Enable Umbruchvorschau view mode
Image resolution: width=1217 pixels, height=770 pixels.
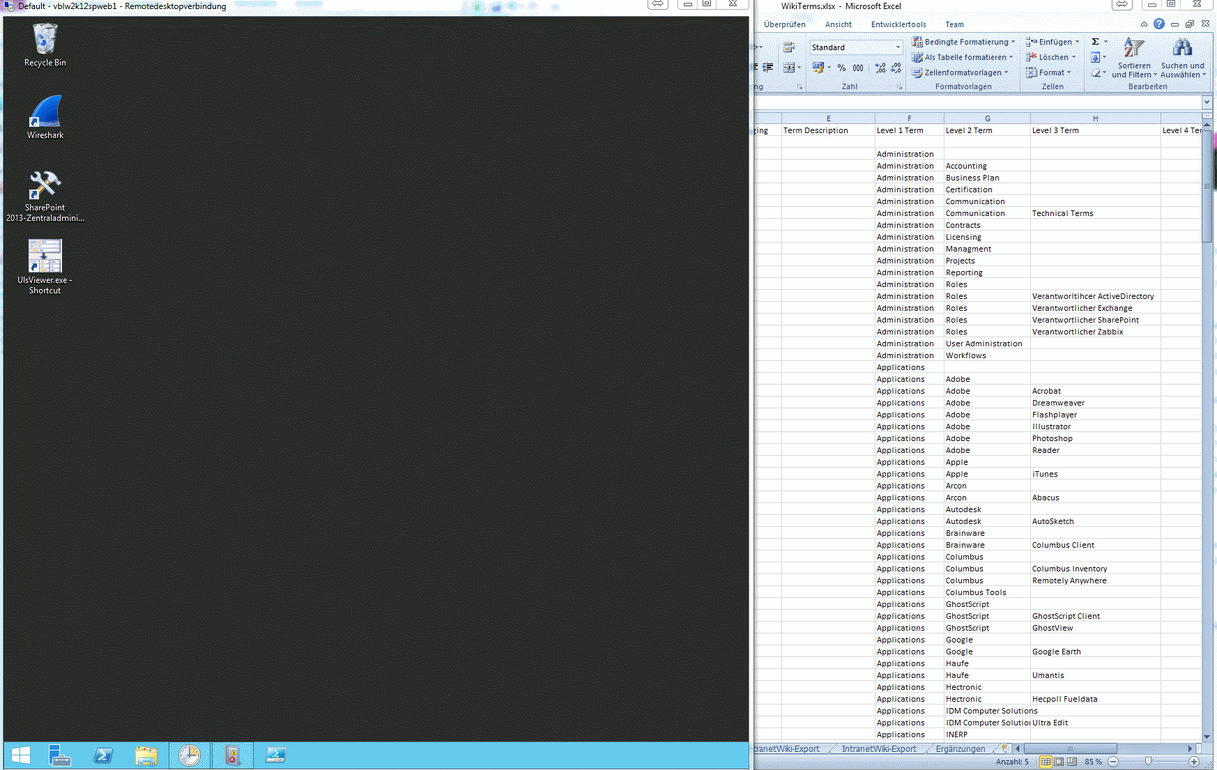coord(1072,762)
